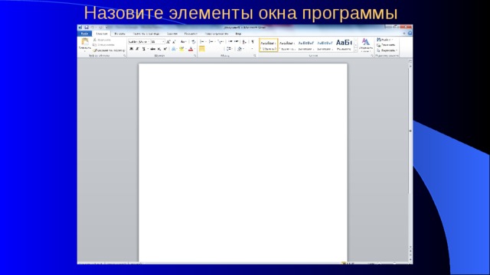
Task: Toggle Bold (Ж) formatting
Action: pyautogui.click(x=131, y=49)
